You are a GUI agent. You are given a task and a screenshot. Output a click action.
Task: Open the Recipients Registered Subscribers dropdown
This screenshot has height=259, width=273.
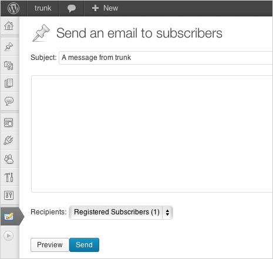(121, 212)
